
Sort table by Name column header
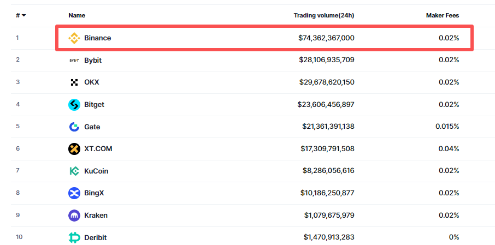click(x=76, y=15)
